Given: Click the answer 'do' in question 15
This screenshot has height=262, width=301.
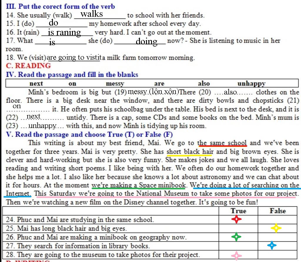Looking at the screenshot, I should tap(53, 23).
